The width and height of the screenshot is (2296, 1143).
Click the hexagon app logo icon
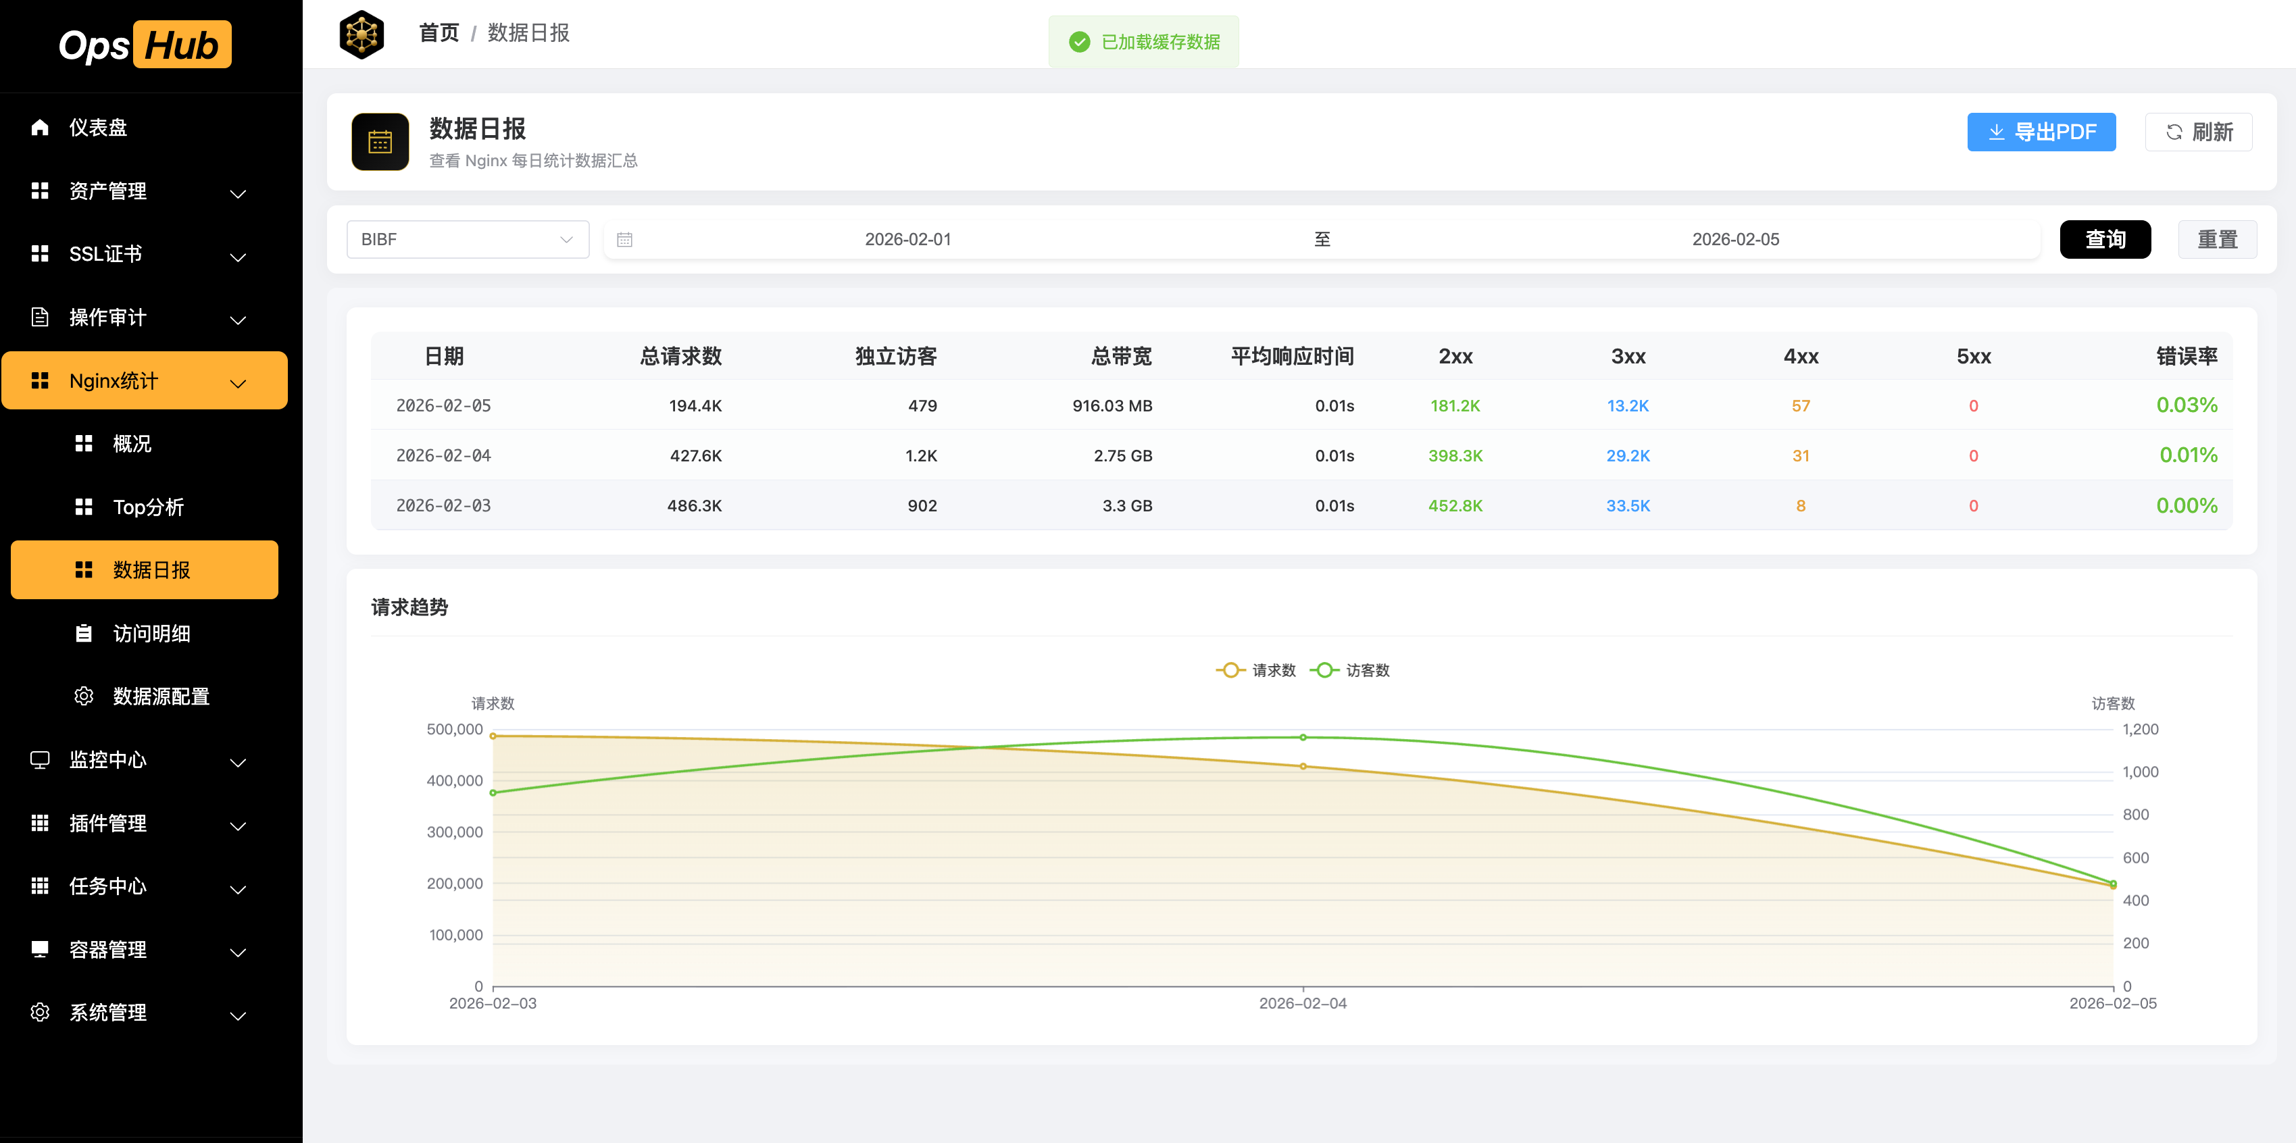[x=362, y=34]
